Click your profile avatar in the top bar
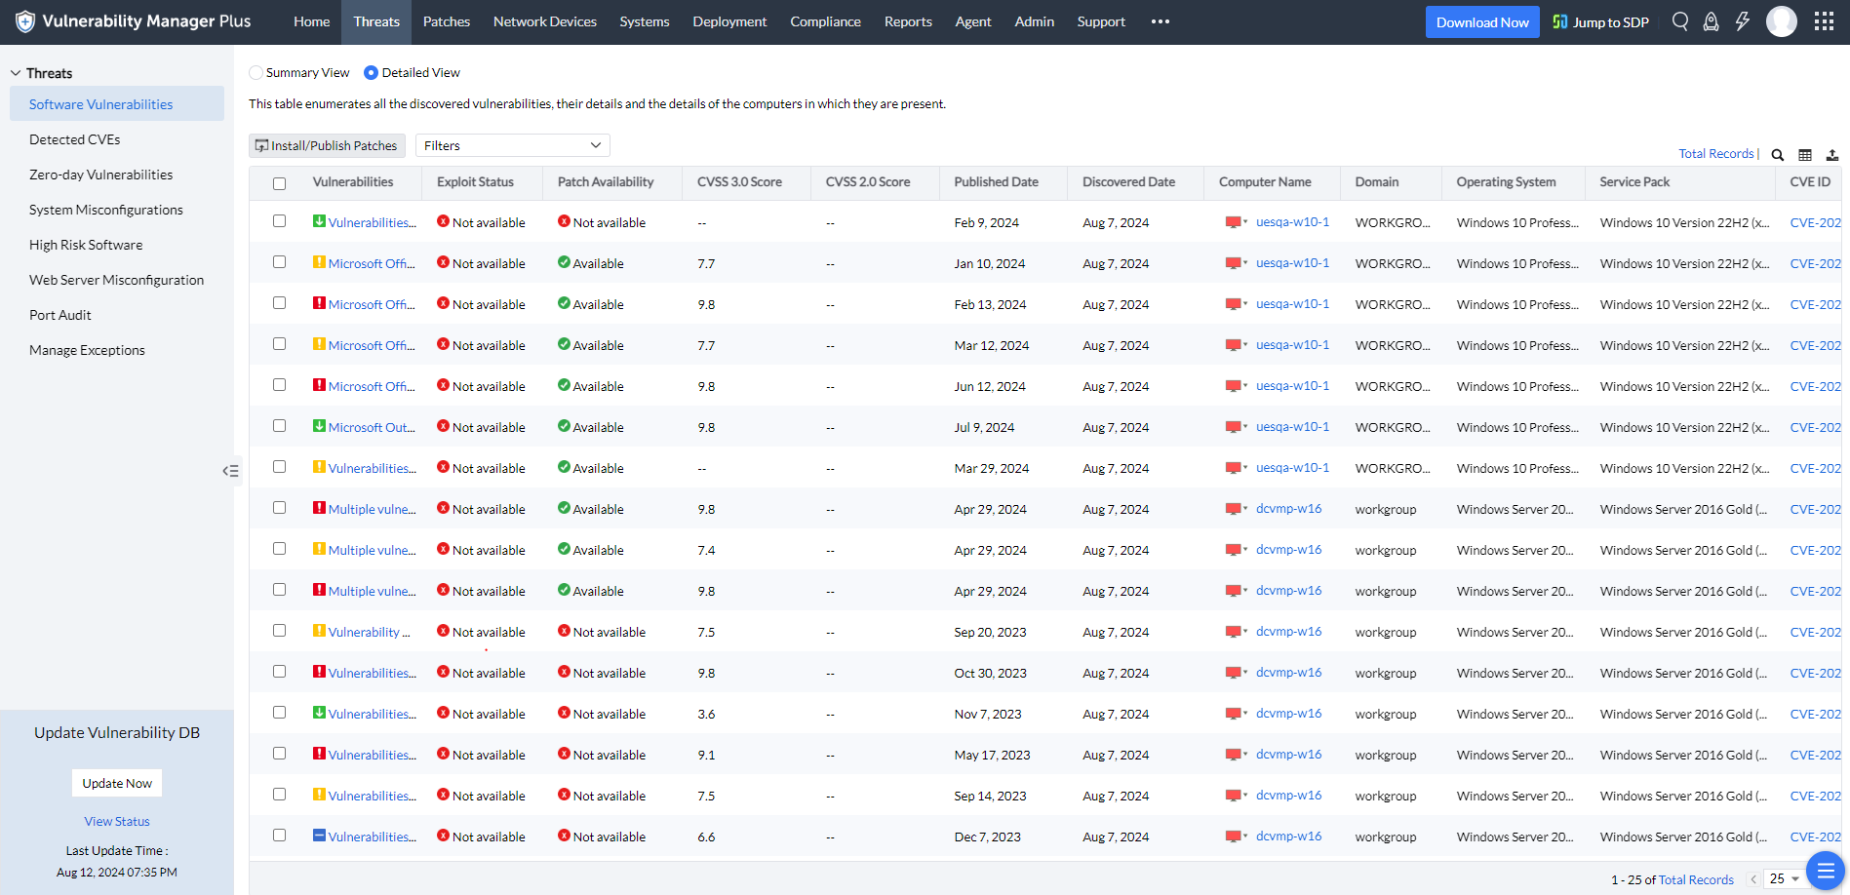Image resolution: width=1850 pixels, height=895 pixels. pyautogui.click(x=1782, y=21)
